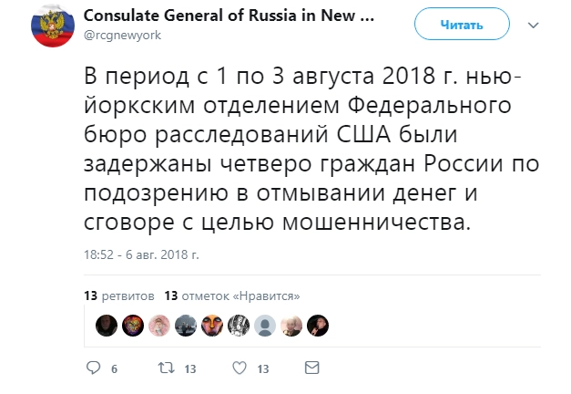The width and height of the screenshot is (571, 394).
Task: Open the dark hooded figure liker avatar
Action: coord(107,325)
